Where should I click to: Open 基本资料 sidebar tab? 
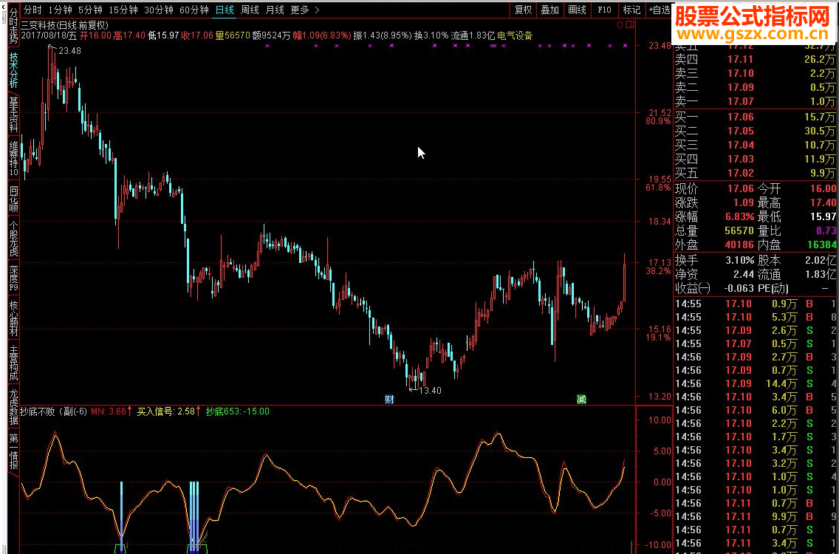tap(13, 114)
